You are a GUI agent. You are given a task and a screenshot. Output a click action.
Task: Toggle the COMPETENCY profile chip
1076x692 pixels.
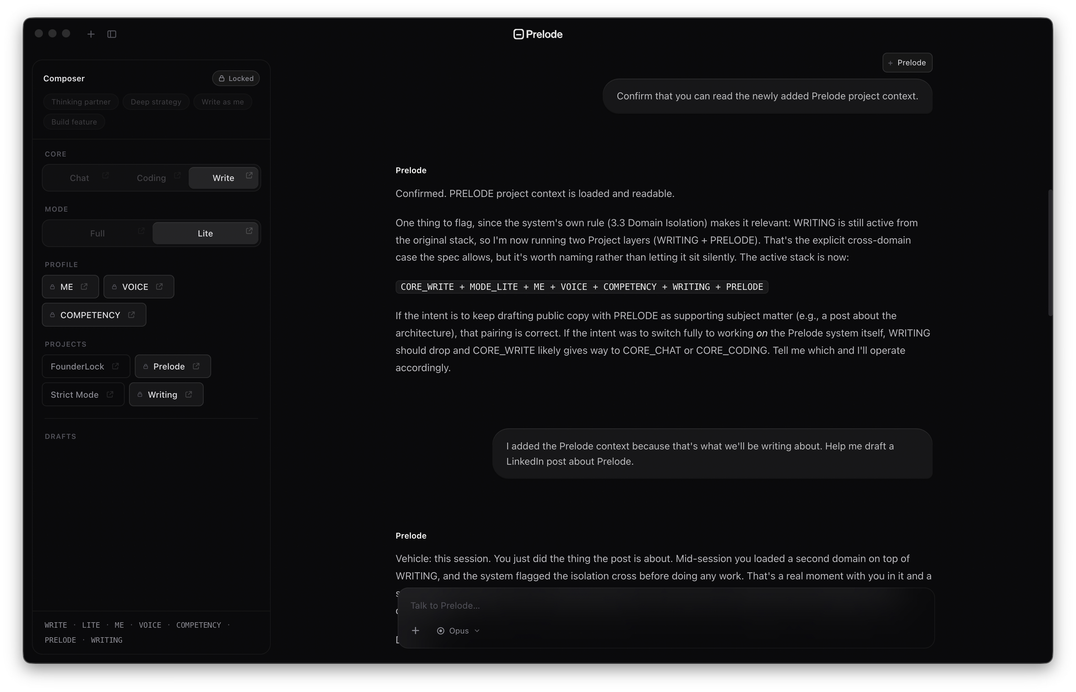pos(94,315)
